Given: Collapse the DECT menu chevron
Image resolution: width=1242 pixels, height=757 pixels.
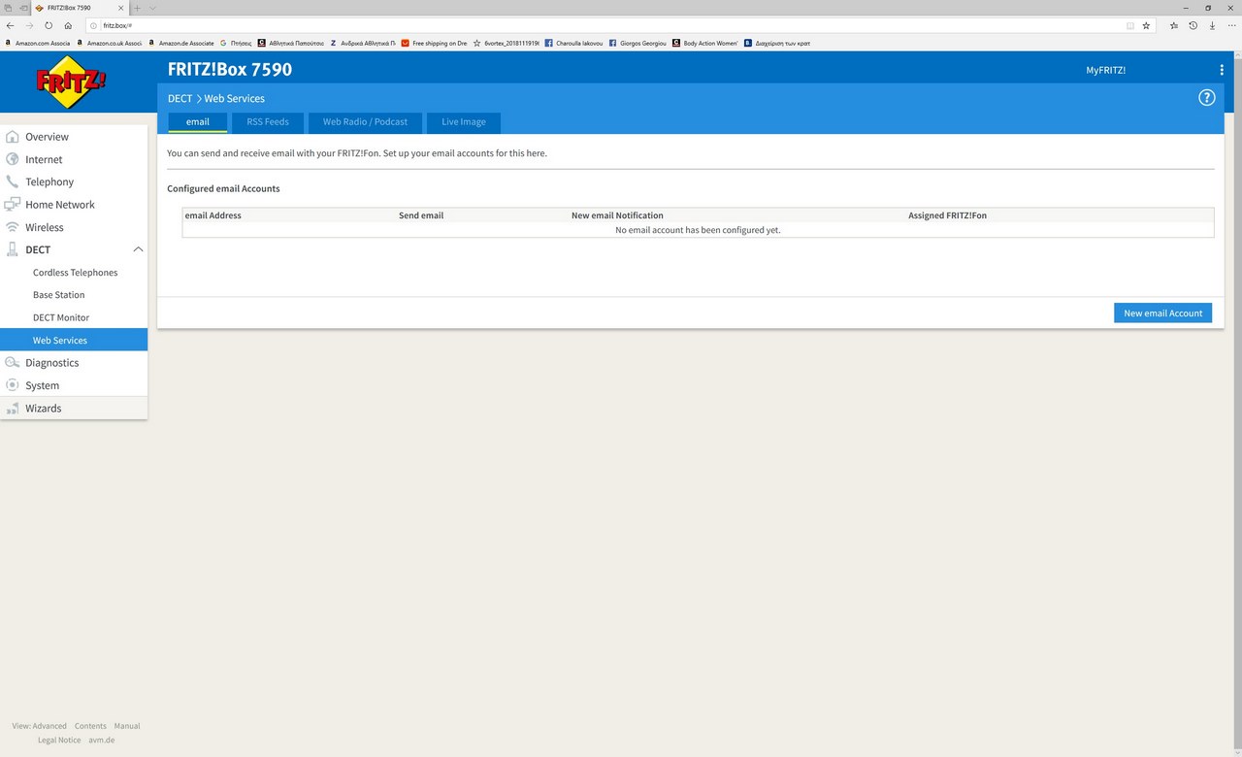Looking at the screenshot, I should point(138,249).
